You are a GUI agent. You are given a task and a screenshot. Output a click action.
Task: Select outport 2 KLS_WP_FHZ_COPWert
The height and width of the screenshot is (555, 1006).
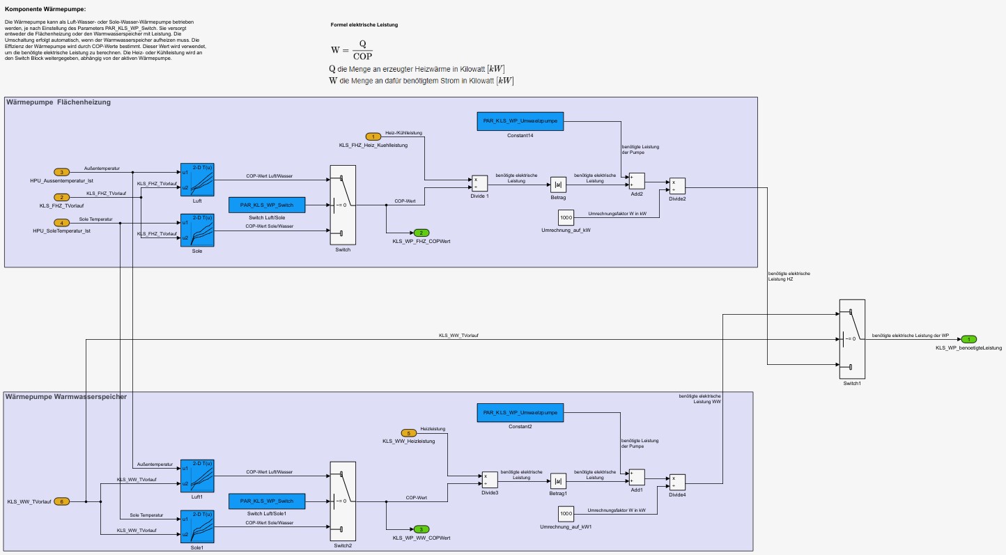click(421, 233)
